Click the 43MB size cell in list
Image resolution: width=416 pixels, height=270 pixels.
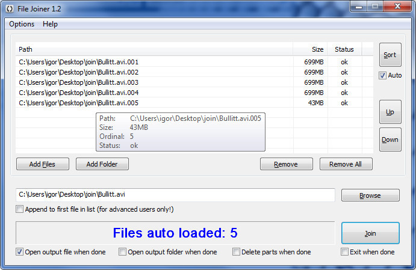coord(315,103)
